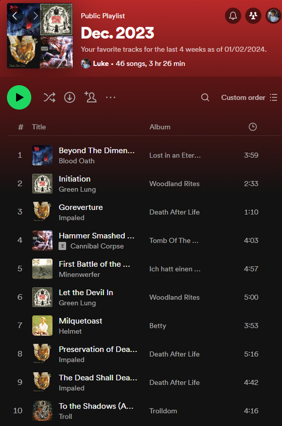Viewport: 282px width, 426px height.
Task: Select song Beyond The Dimen...
Action: 97,151
